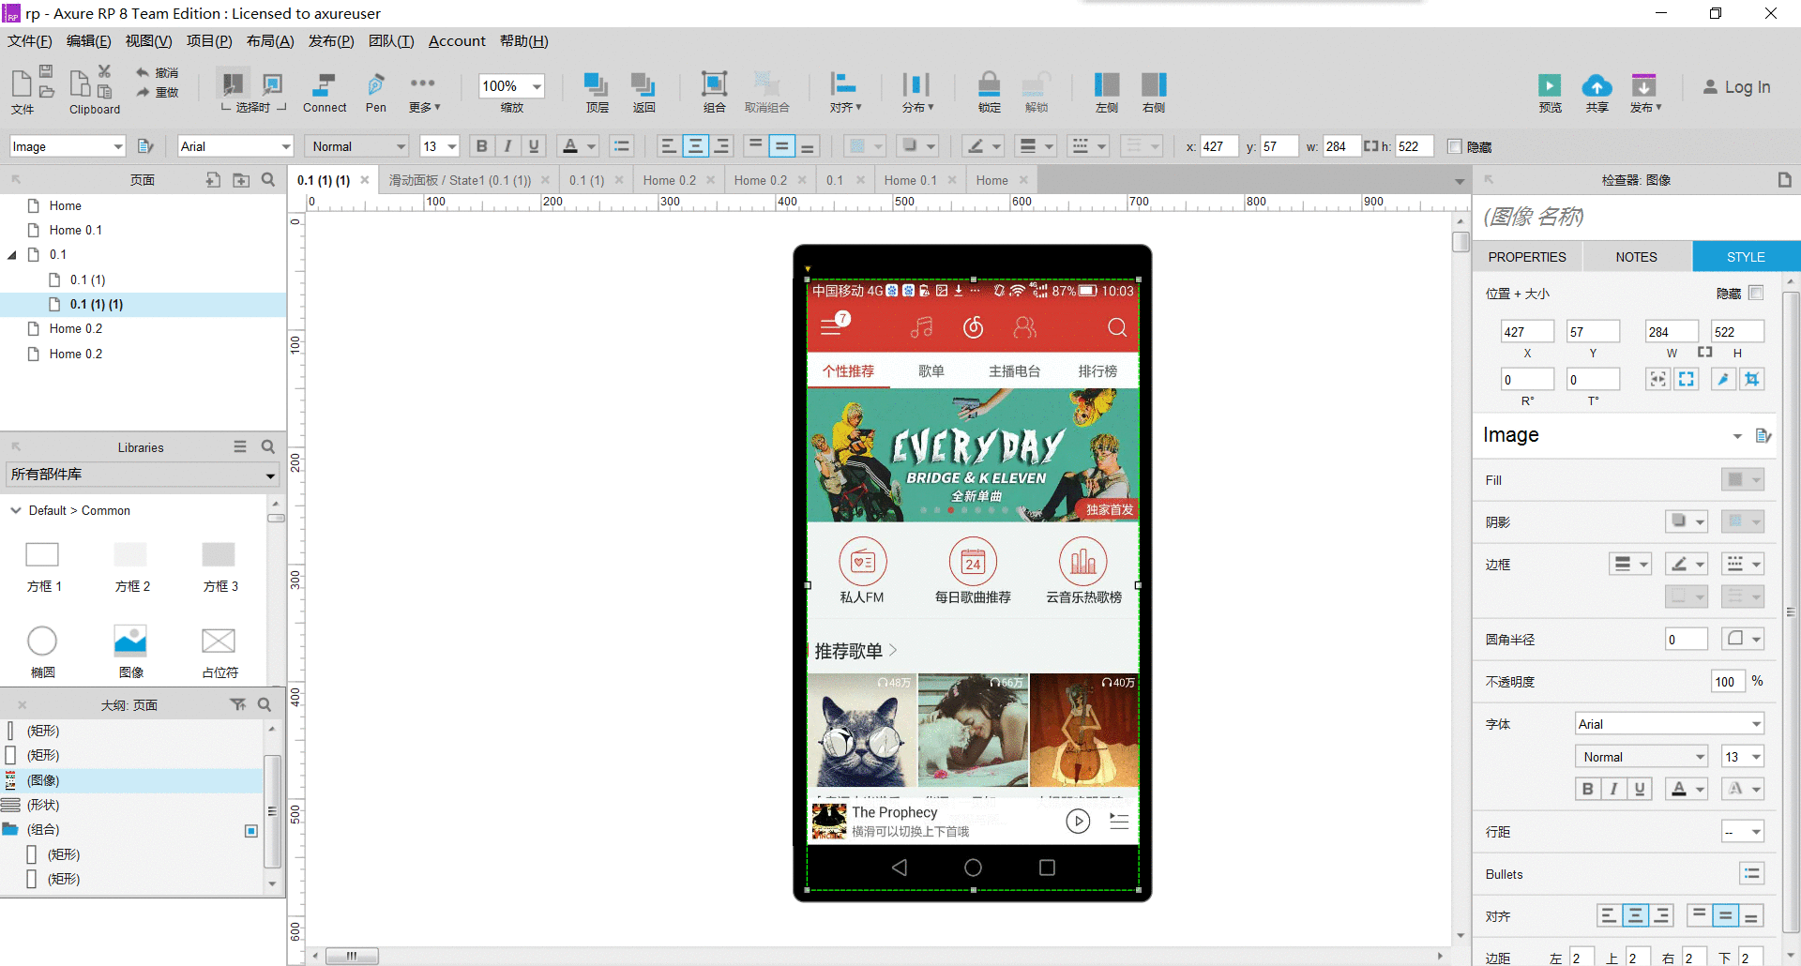The height and width of the screenshot is (966, 1801).
Task: Switch to the NOTES tab
Action: [x=1636, y=256]
